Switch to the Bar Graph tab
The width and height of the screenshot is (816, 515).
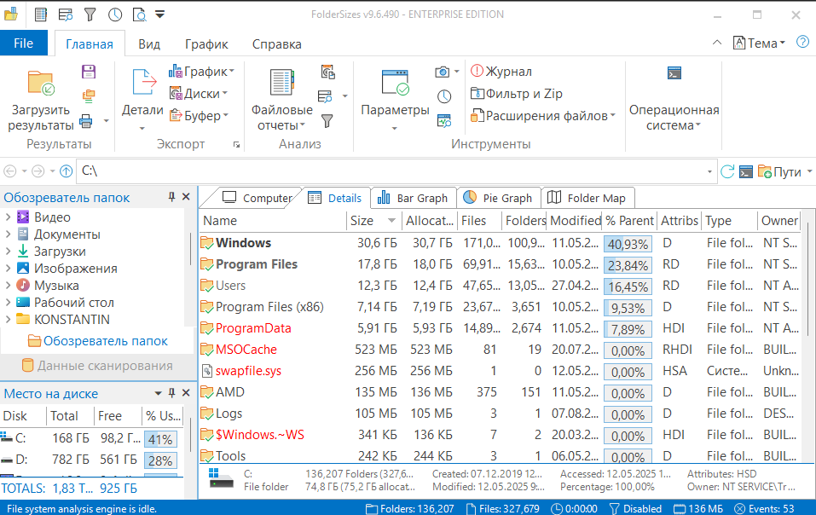(x=412, y=198)
